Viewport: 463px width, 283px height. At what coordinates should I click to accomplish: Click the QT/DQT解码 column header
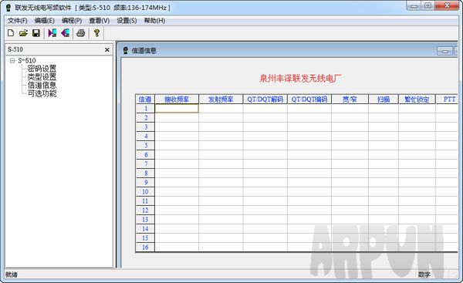(265, 99)
